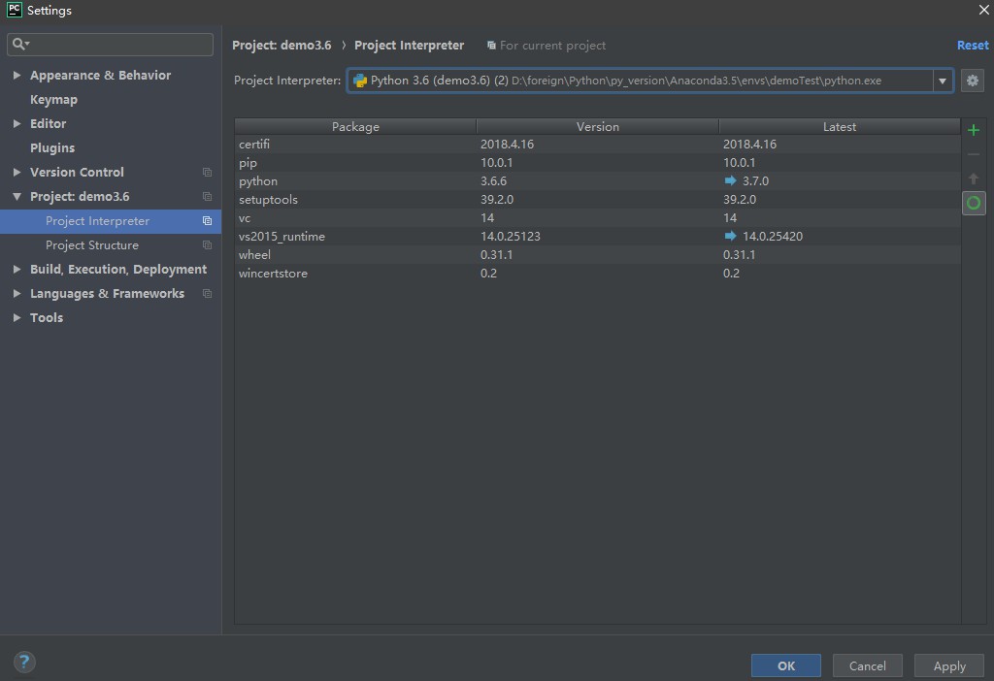Click the upgrade arrow icon for packages
This screenshot has height=681, width=994.
974,178
